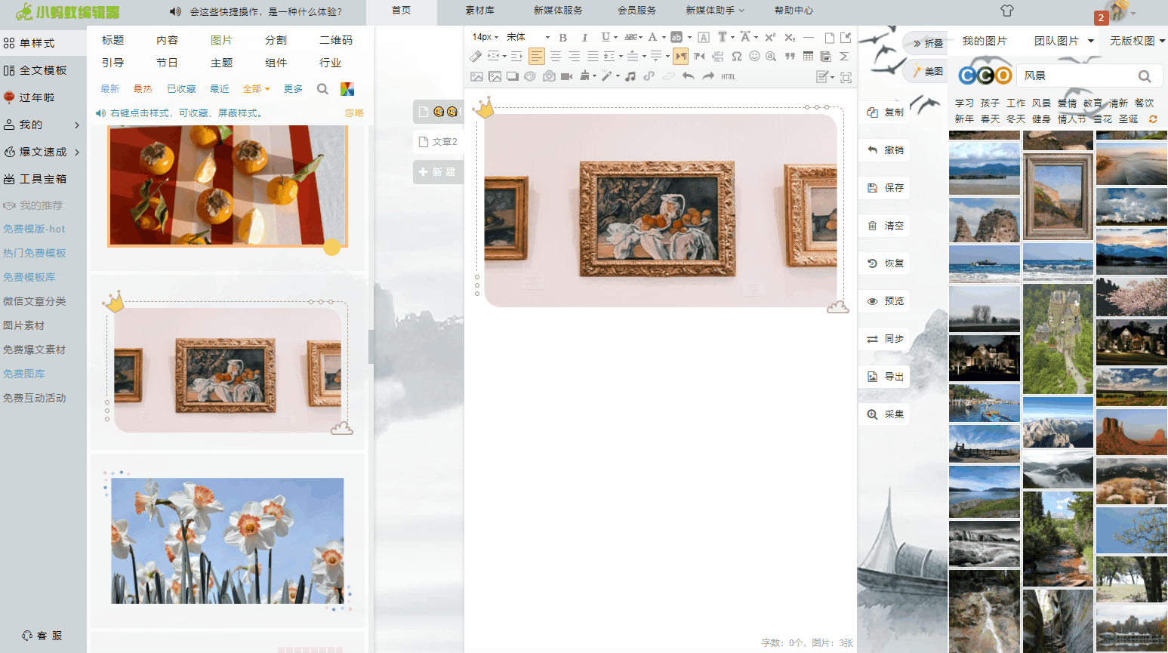This screenshot has height=653, width=1168.
Task: Insert video with camera icon
Action: (566, 76)
